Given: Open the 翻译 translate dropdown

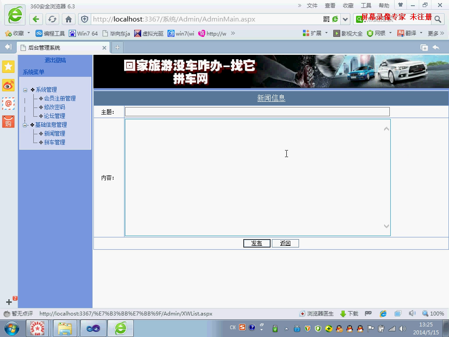Looking at the screenshot, I should point(410,33).
